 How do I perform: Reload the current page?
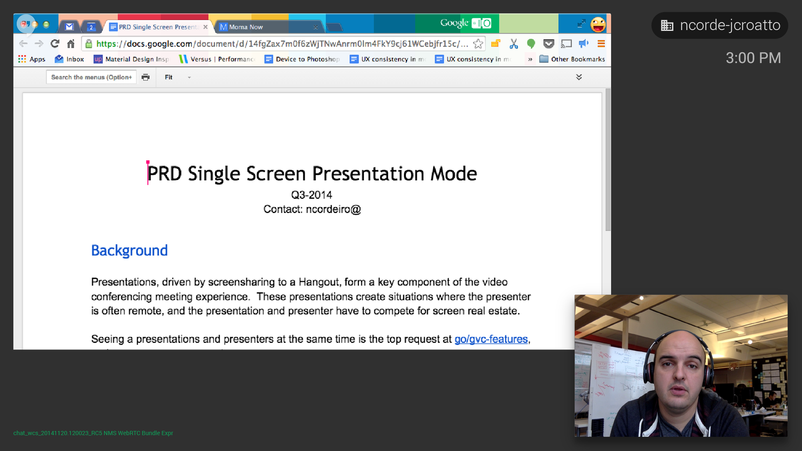(x=55, y=44)
